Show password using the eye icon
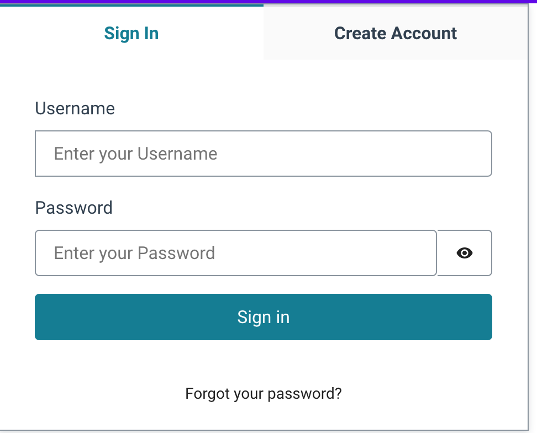The image size is (537, 433). point(465,253)
